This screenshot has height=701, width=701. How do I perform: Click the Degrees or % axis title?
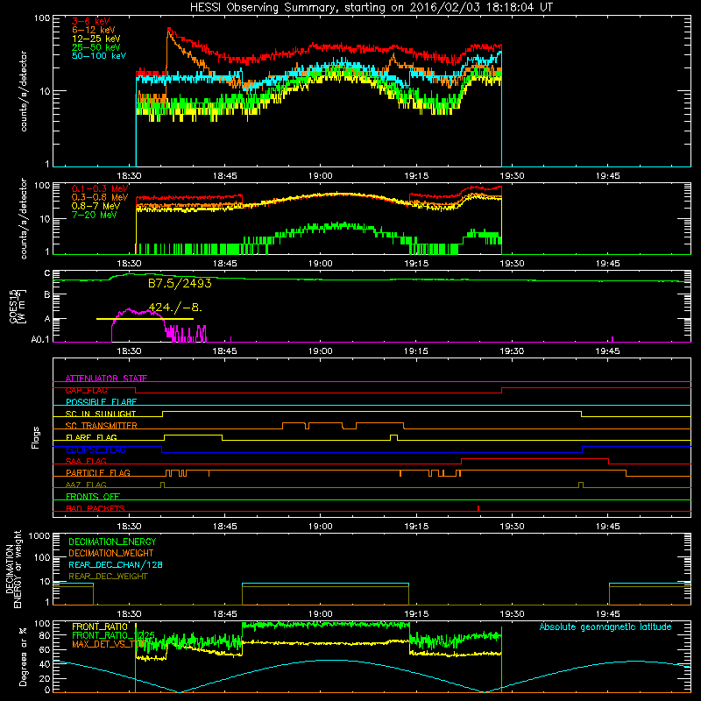[x=23, y=657]
